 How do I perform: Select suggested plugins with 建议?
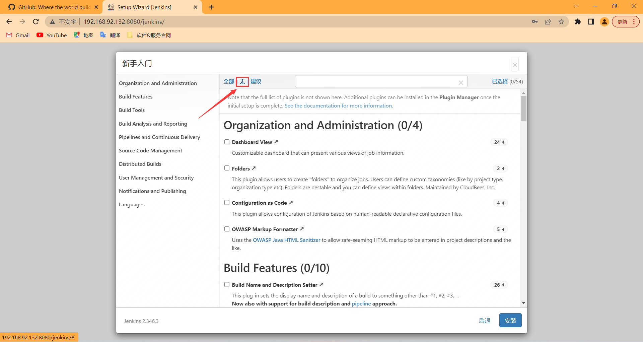pos(256,81)
